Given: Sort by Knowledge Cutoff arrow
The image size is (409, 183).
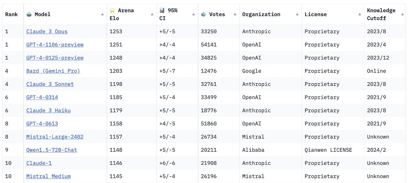Looking at the screenshot, I should [402, 14].
